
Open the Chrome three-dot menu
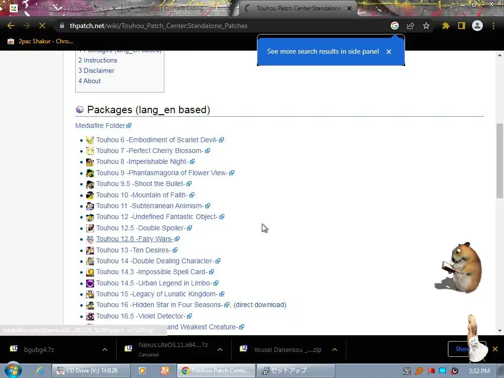pos(493,26)
